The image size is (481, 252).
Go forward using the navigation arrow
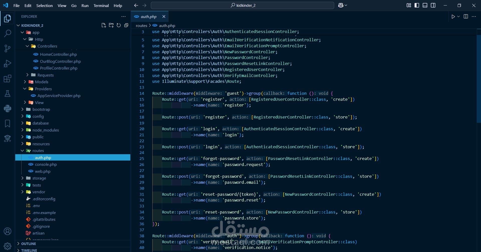(x=144, y=5)
